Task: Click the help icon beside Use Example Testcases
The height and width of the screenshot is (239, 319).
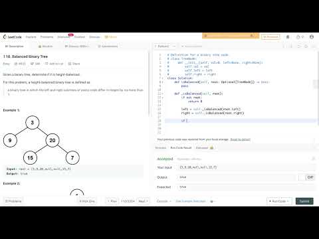Action: coord(211,201)
